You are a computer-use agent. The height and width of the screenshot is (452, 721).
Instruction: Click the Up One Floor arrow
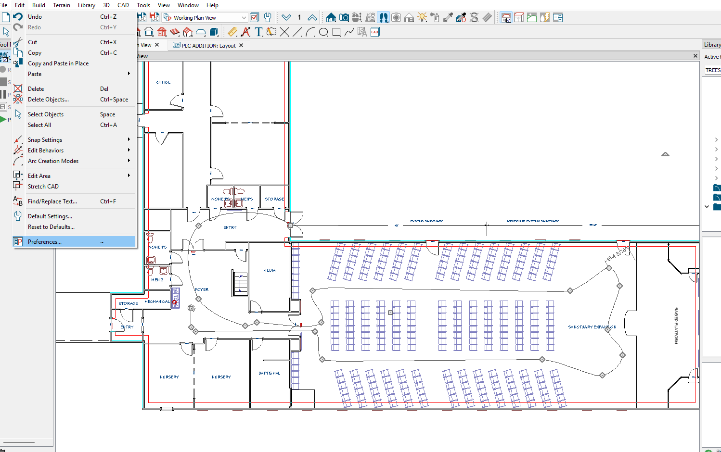312,18
